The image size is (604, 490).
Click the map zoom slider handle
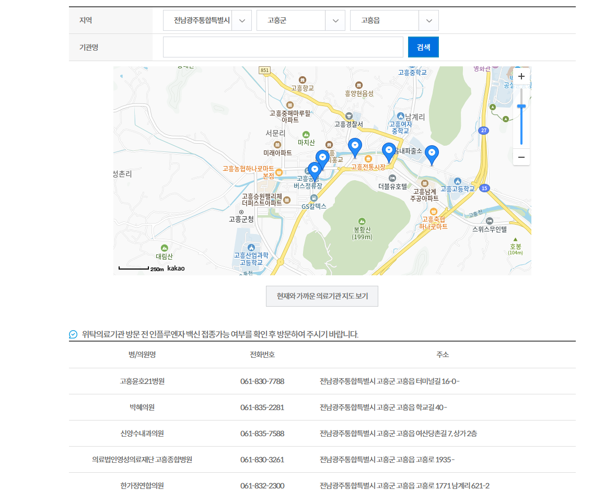521,106
